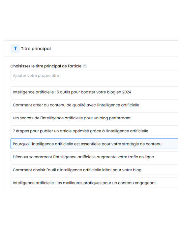Choose the suggestion ending with 'contenu engageant'
The height and width of the screenshot is (238, 178).
(x=94, y=183)
